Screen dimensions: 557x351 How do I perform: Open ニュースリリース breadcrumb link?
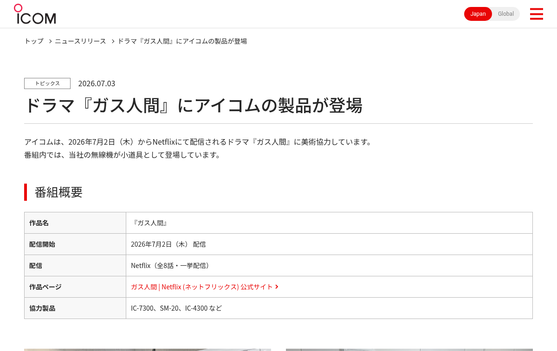pyautogui.click(x=80, y=41)
